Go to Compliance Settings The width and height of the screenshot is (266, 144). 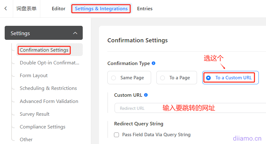pos(42,127)
